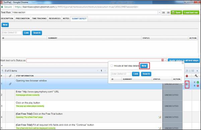Switch to the Time Tracking tab
This screenshot has height=130, width=201.
39,18
